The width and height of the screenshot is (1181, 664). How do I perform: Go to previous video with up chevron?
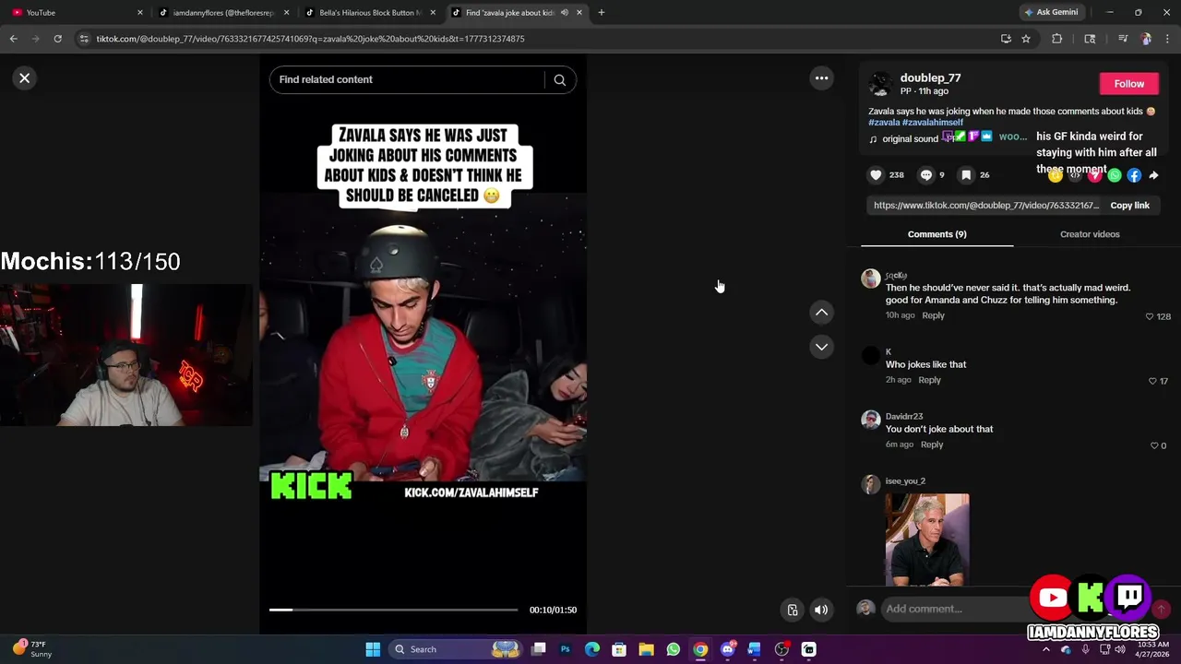point(821,313)
